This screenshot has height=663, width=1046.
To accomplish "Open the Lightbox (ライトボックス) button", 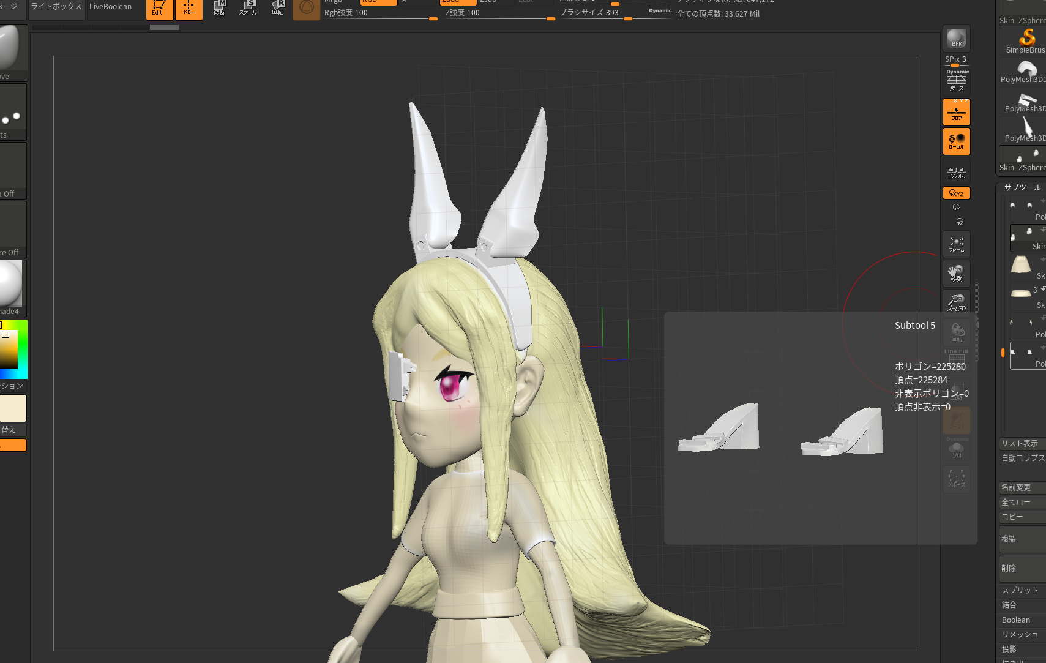I will pos(56,7).
